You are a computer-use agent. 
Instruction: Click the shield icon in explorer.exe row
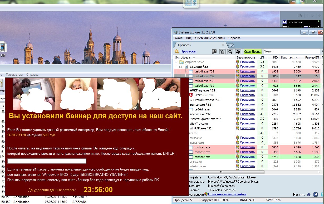coord(237,62)
